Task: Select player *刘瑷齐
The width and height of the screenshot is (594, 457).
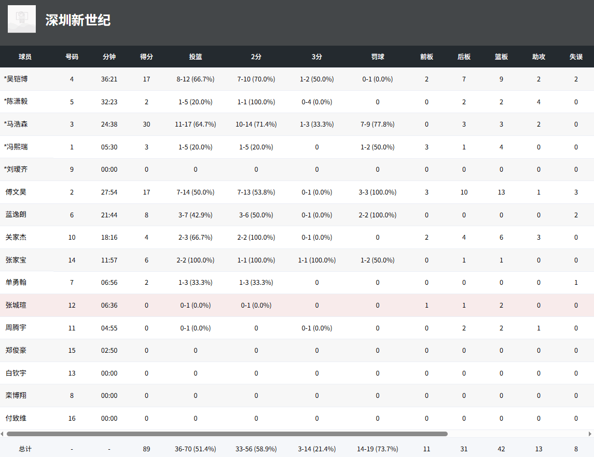Action: pos(16,169)
